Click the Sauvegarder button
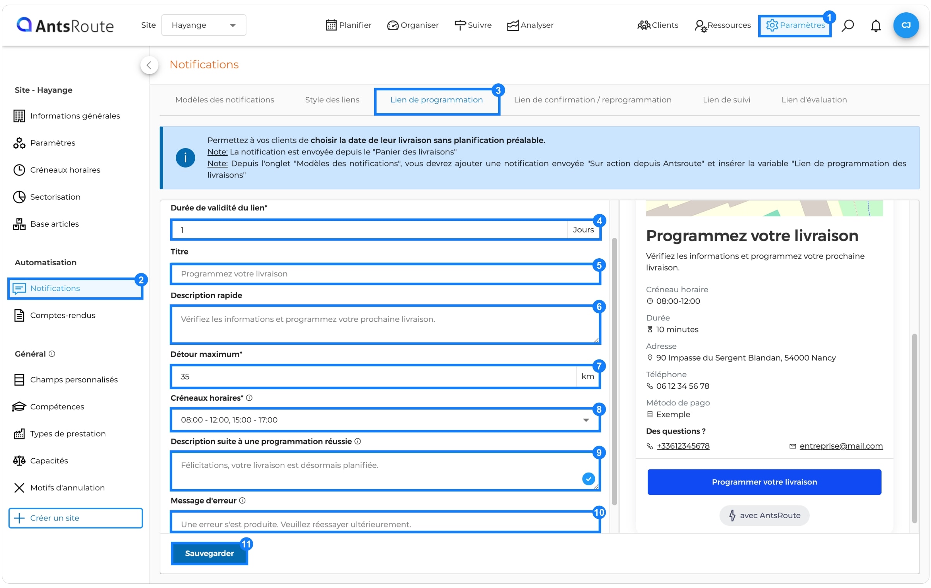The width and height of the screenshot is (931, 588). point(209,554)
